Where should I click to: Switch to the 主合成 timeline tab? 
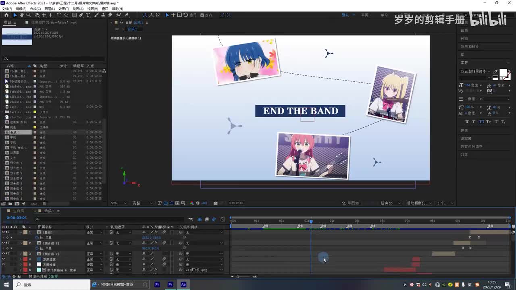point(19,211)
